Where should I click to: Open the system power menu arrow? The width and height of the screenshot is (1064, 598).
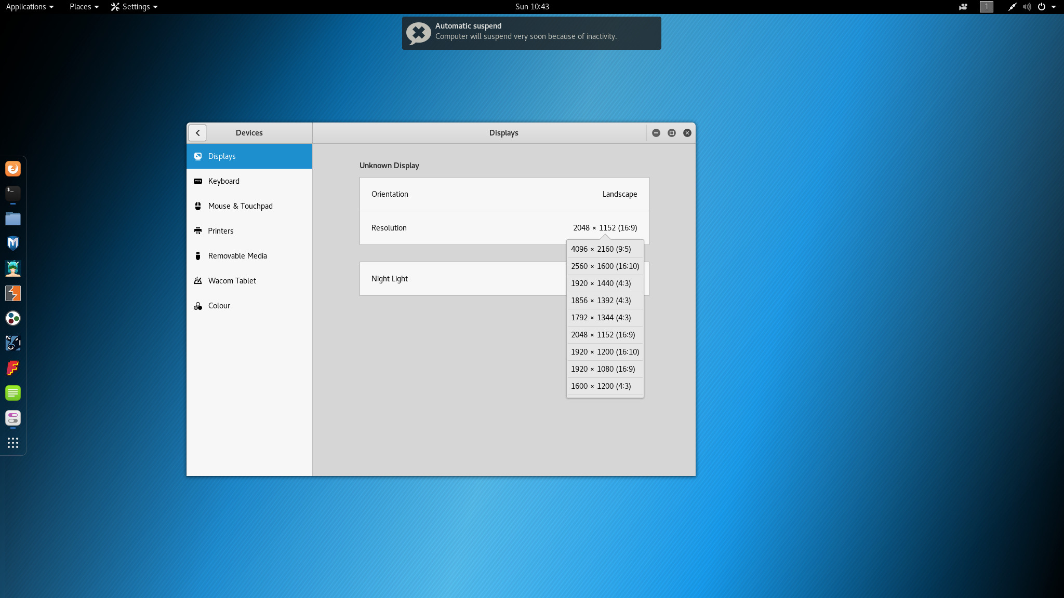(1054, 7)
